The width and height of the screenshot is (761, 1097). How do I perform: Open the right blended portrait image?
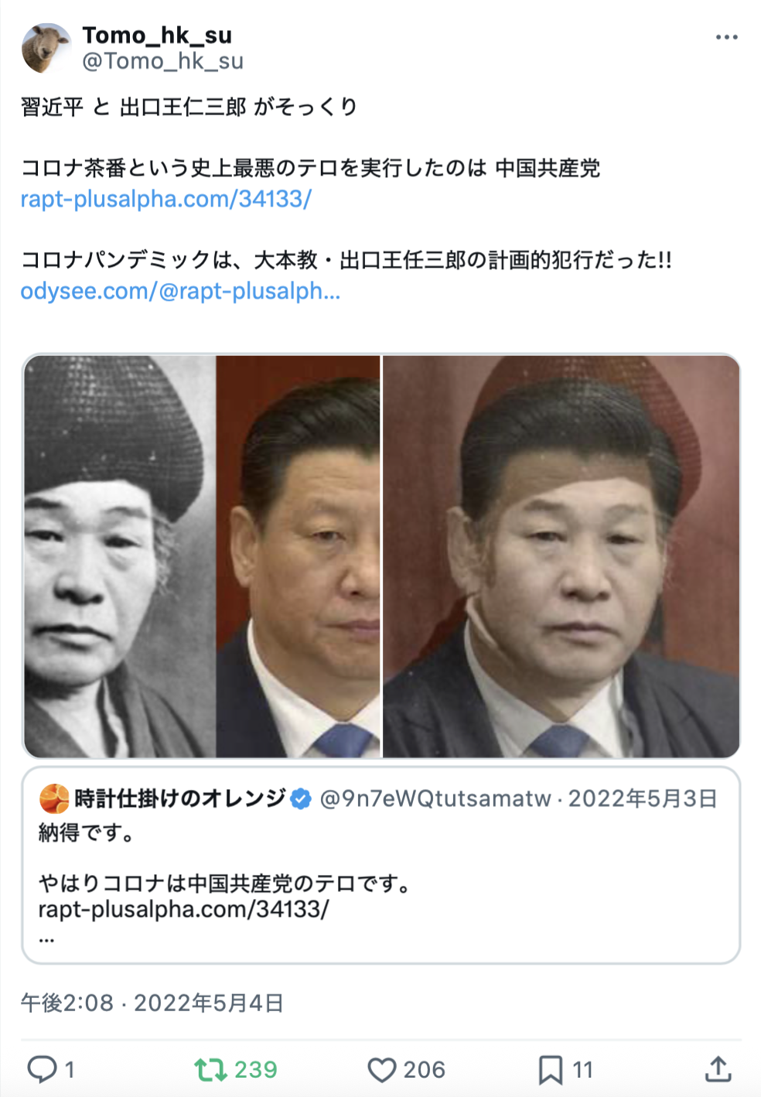(x=561, y=556)
